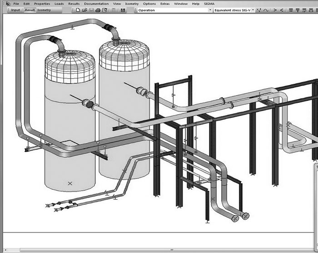Click the XYZ coordinate axes icon
This screenshot has height=253, width=318.
pos(259,10)
